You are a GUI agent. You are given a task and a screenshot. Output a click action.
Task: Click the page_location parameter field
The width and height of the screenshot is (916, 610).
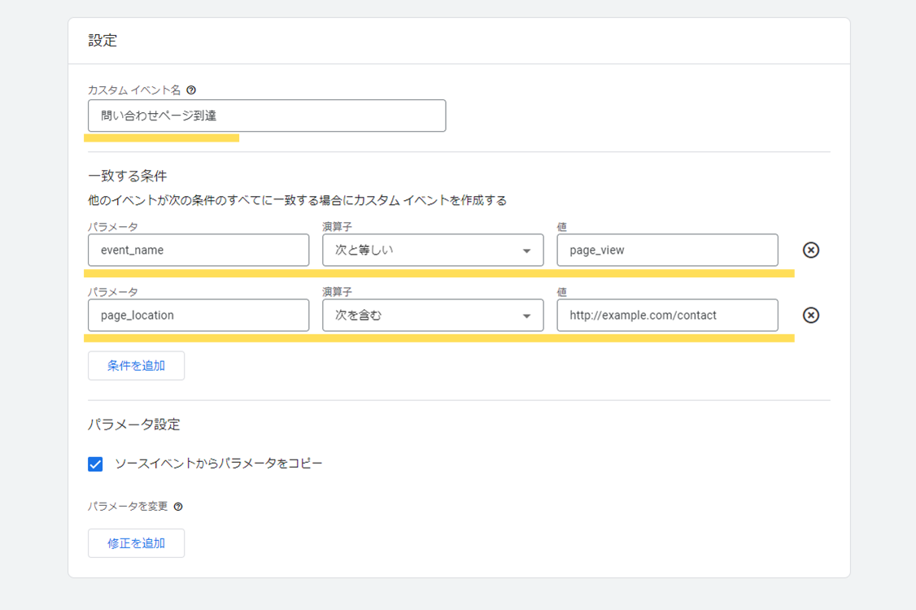pyautogui.click(x=198, y=316)
